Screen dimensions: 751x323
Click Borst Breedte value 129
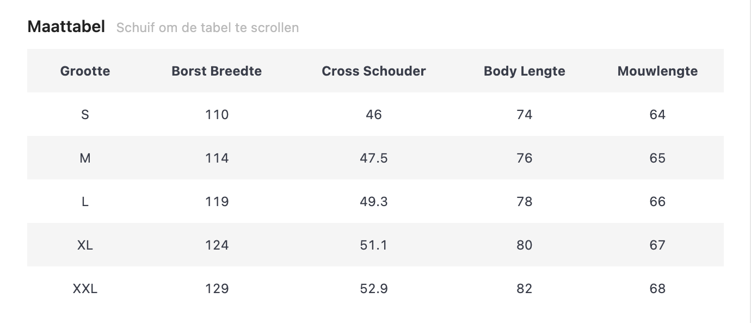click(217, 289)
